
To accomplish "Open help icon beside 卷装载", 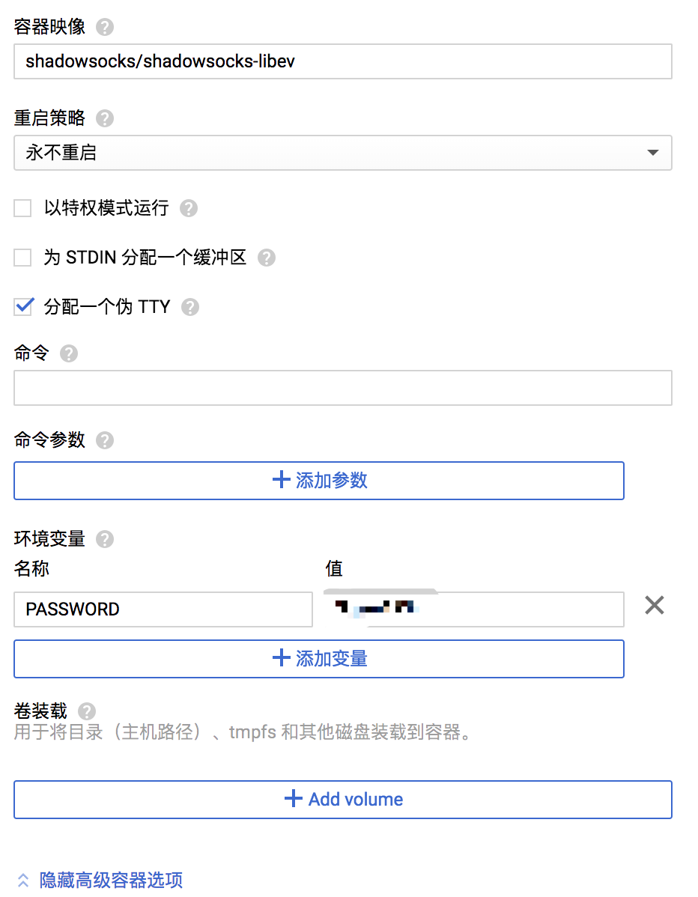I will 87,711.
